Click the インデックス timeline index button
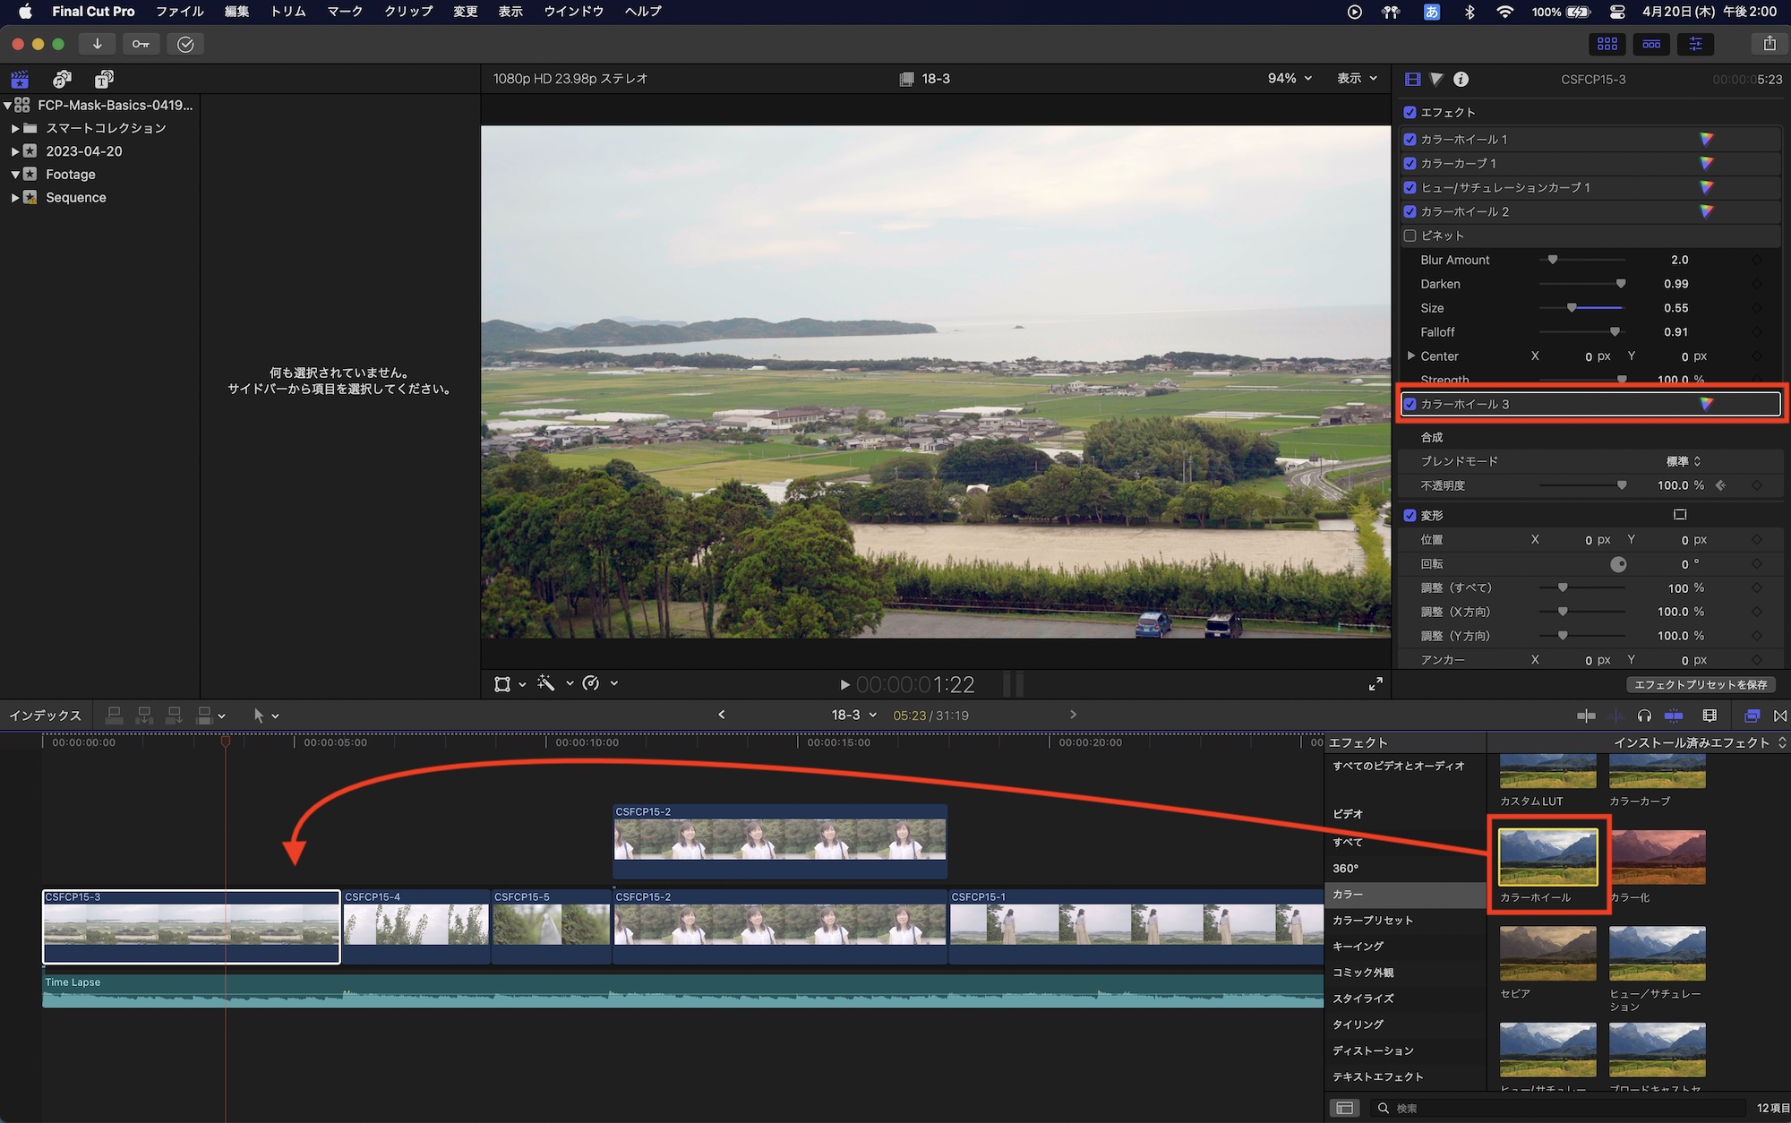This screenshot has height=1123, width=1791. (45, 716)
